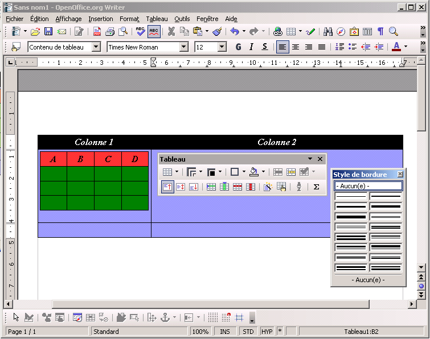Viewport: 430px width, 339px height.
Task: Click the Zoom magnifier icon
Action: pos(394,31)
